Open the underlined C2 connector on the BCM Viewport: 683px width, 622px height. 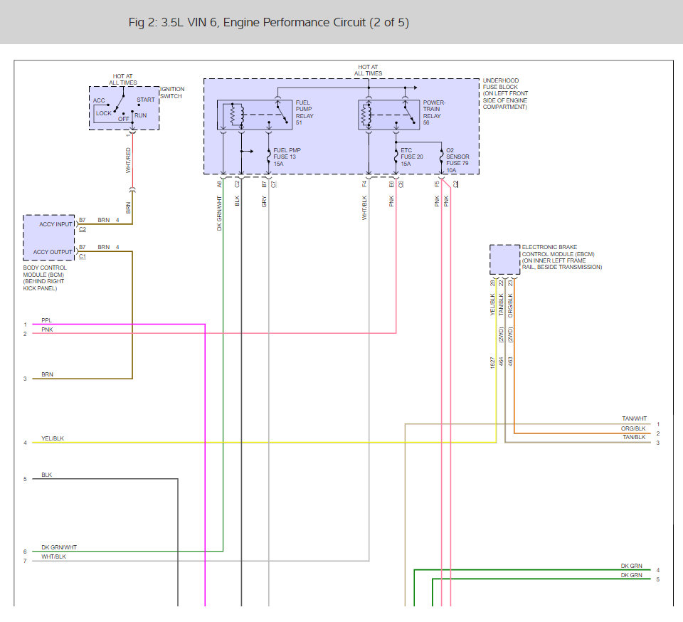[x=83, y=229]
